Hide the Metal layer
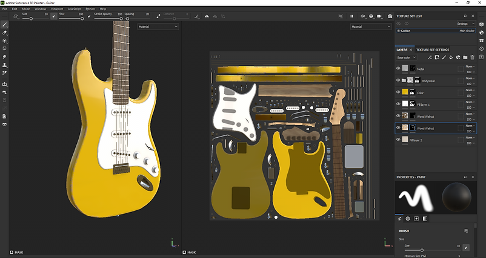 pyautogui.click(x=398, y=69)
